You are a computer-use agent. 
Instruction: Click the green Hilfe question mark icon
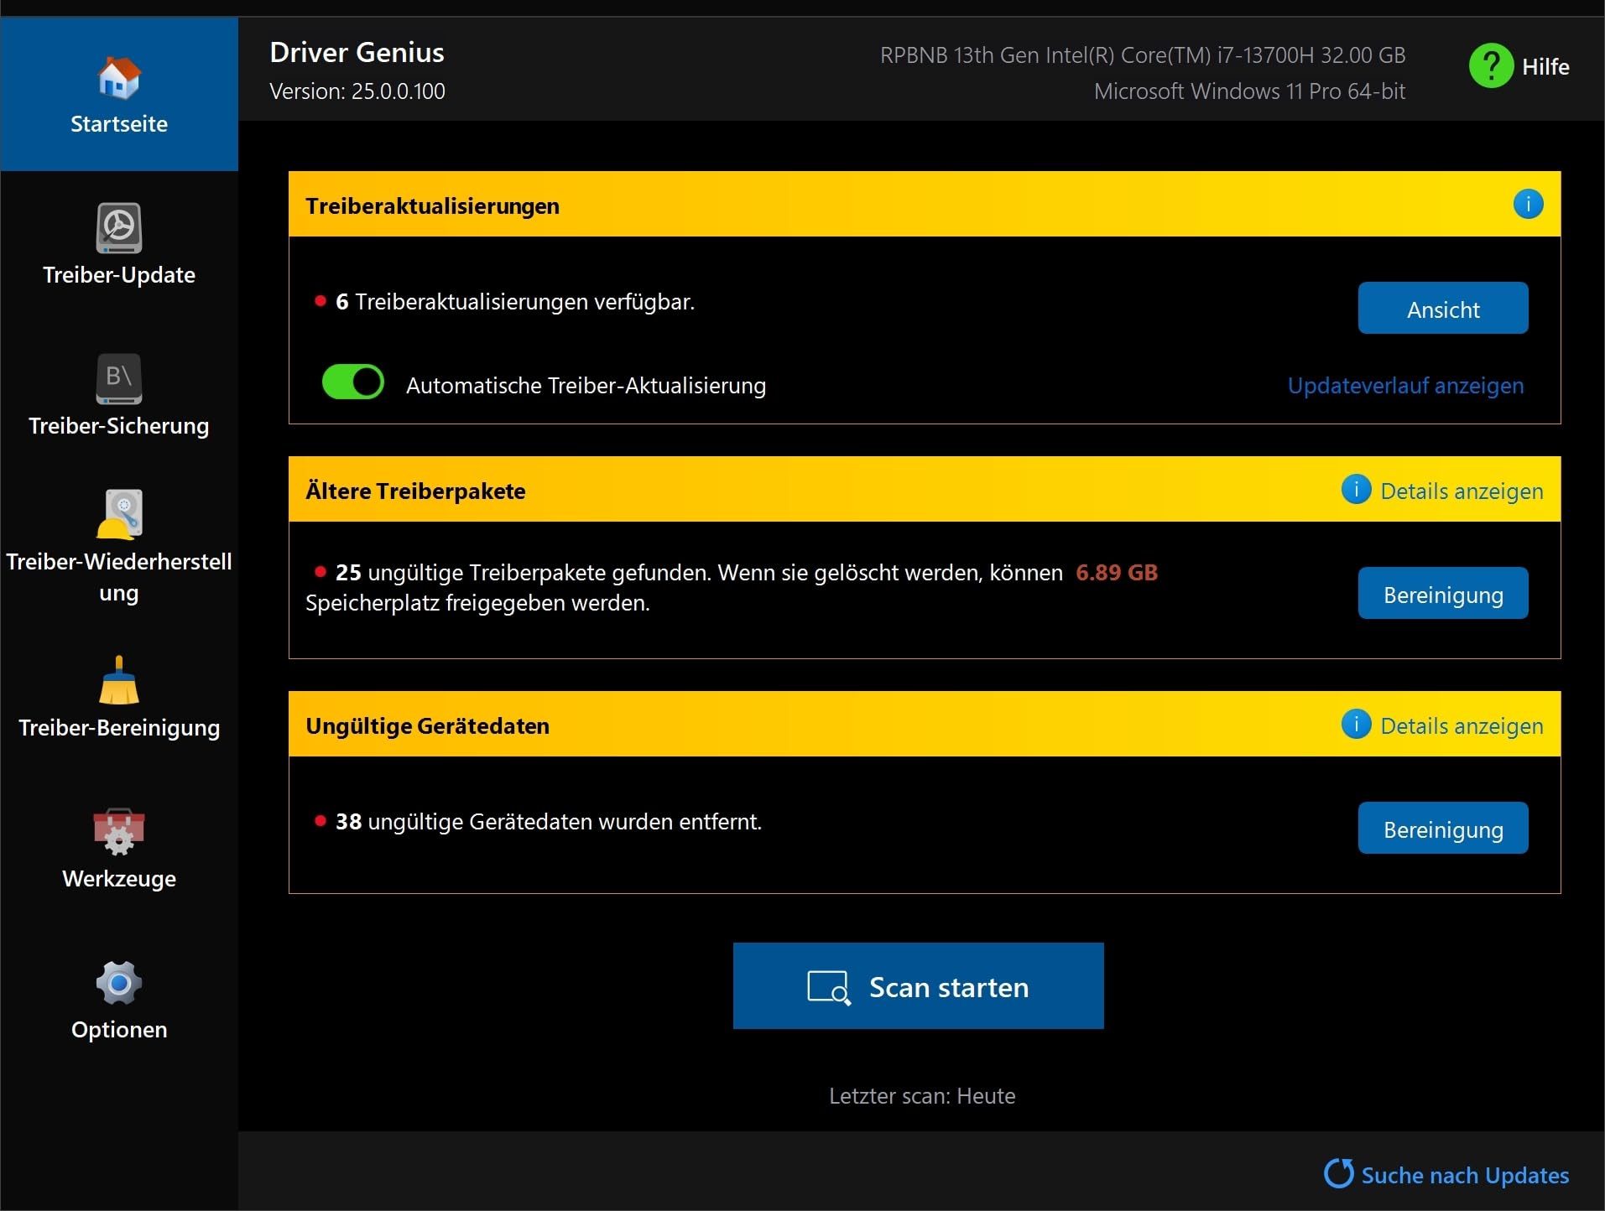point(1491,65)
